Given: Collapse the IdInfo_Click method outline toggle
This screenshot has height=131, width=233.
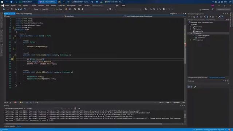Looking at the screenshot, I should coord(15,72).
